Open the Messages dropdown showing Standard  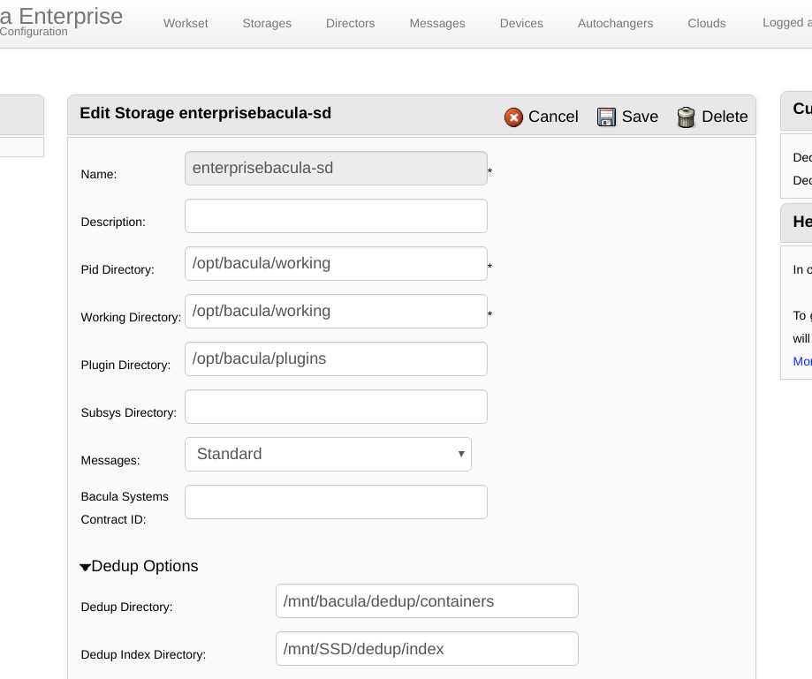point(328,454)
